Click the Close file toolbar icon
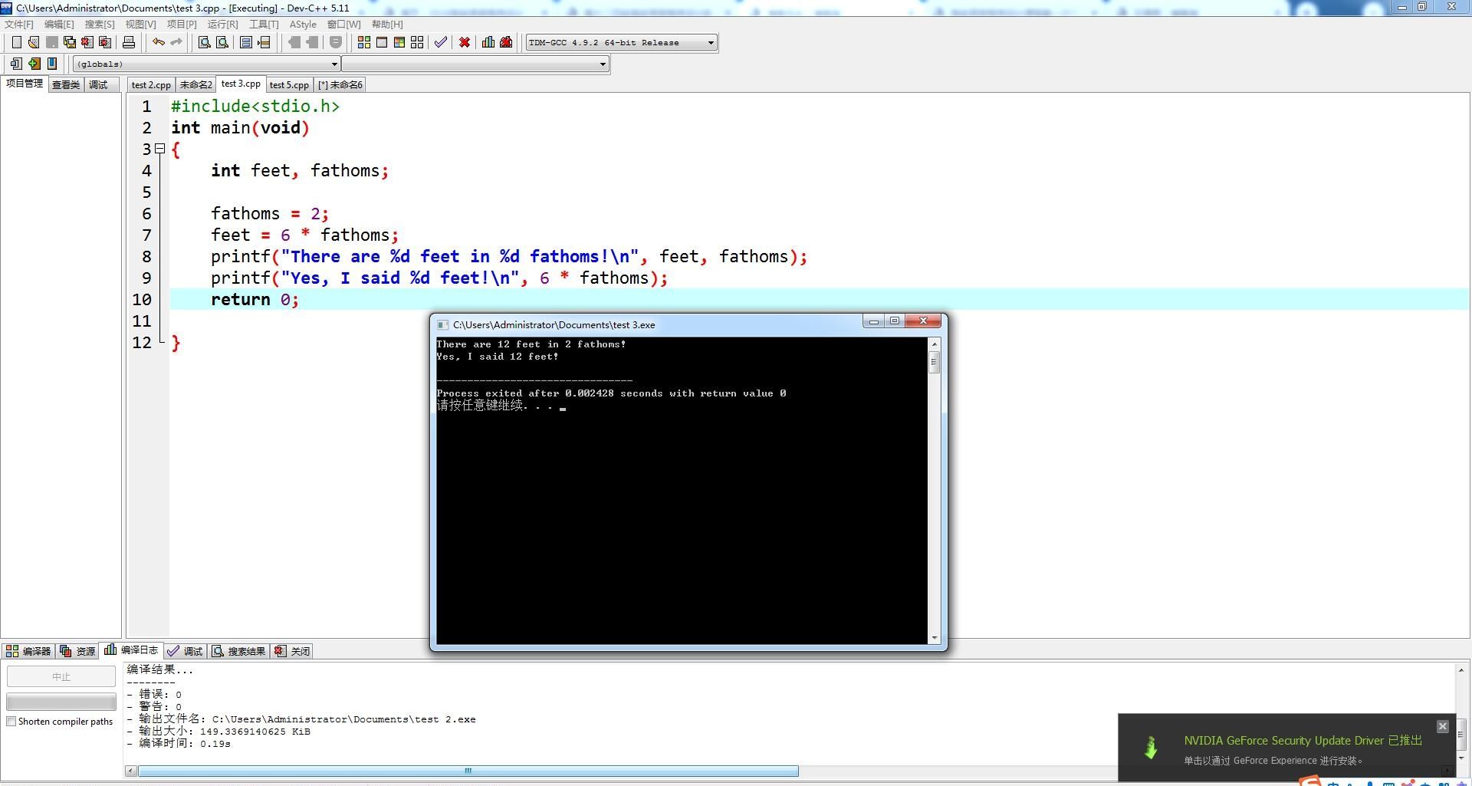 87,43
